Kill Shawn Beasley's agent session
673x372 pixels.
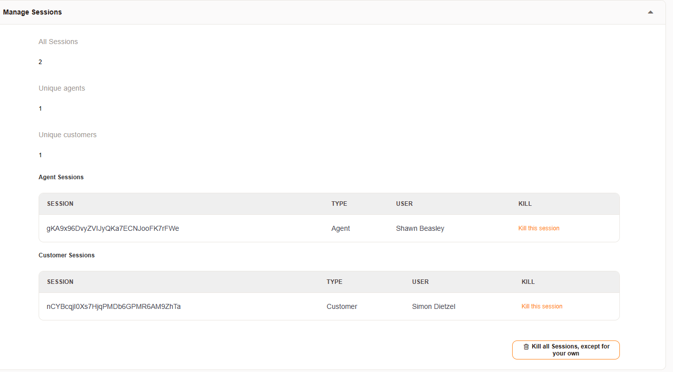click(539, 228)
